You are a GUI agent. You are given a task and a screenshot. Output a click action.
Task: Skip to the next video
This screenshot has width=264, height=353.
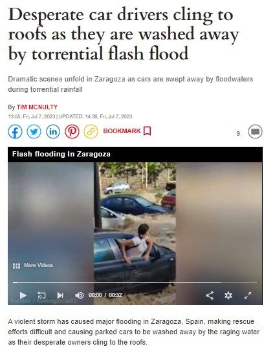tap(60, 295)
